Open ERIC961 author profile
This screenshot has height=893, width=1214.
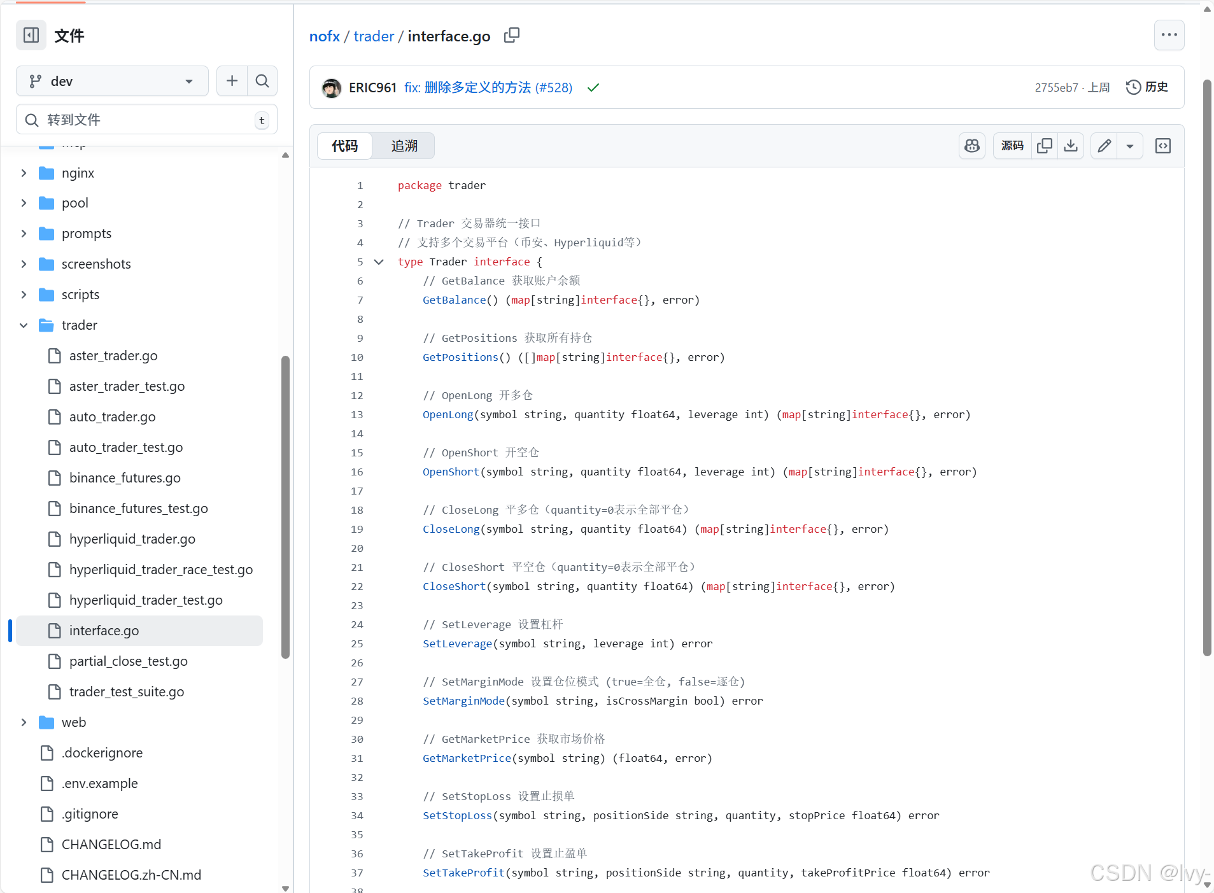click(372, 88)
